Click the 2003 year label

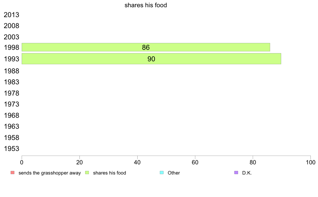pos(12,37)
